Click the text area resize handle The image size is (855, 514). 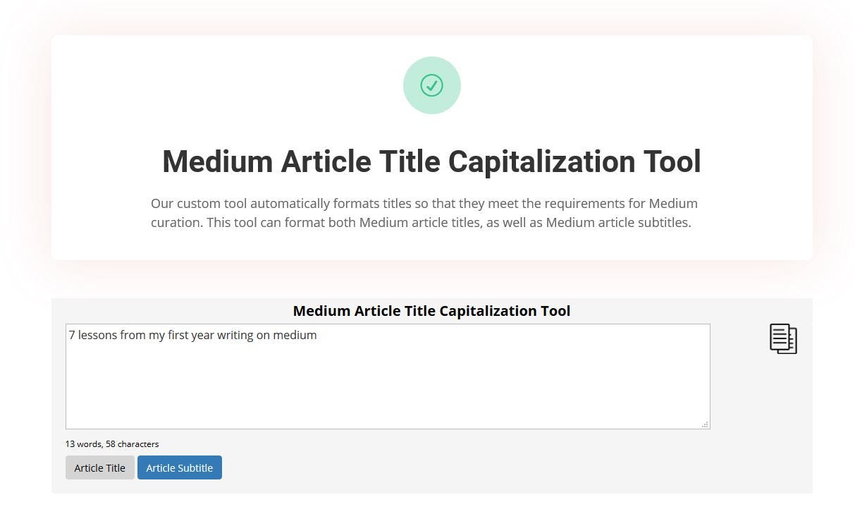(705, 424)
